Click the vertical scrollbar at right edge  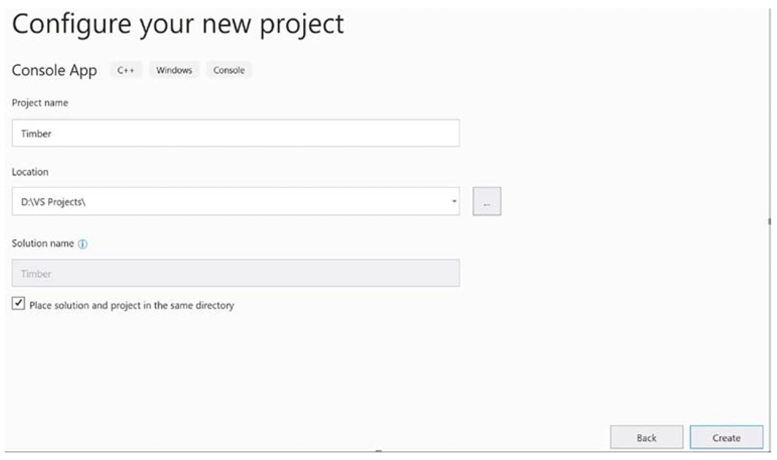pyautogui.click(x=769, y=222)
